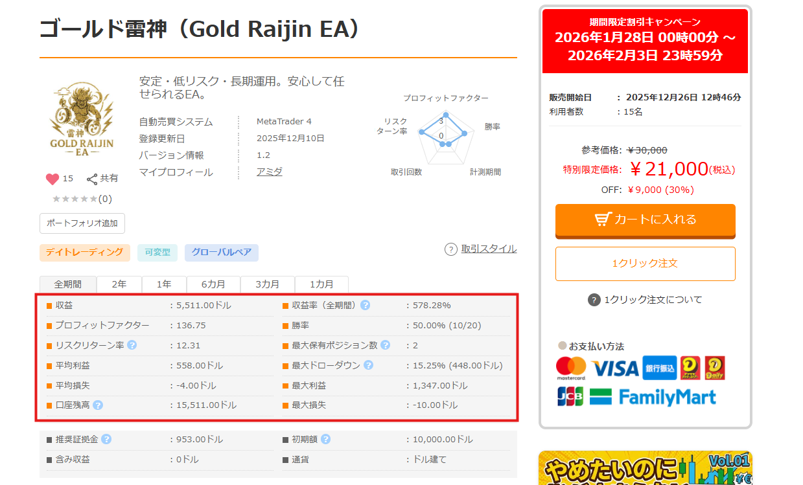Viewport: 803px width, 485px height.
Task: Add to cart with カートに入れる button
Action: pyautogui.click(x=645, y=220)
